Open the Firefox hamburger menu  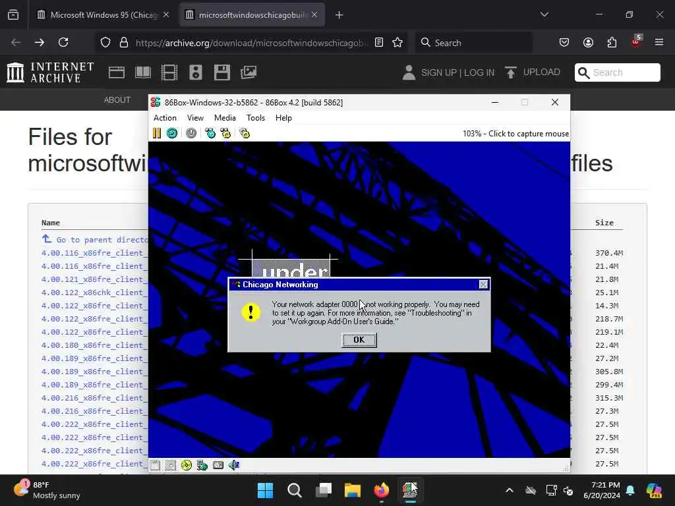(659, 42)
